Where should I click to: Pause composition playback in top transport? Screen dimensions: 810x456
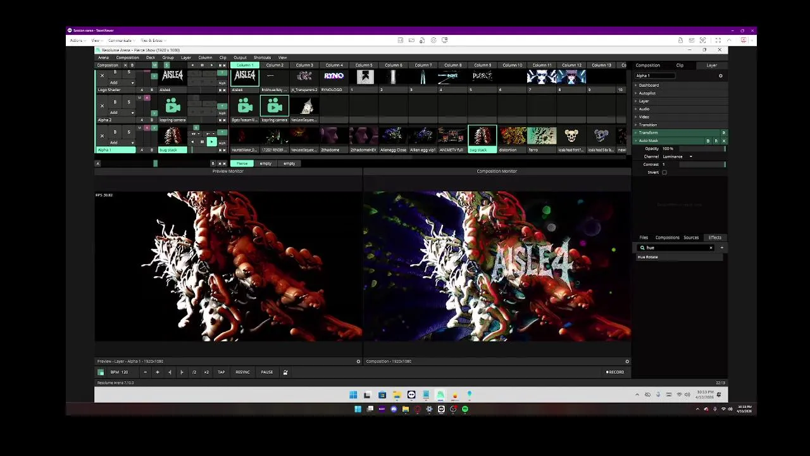point(202,65)
